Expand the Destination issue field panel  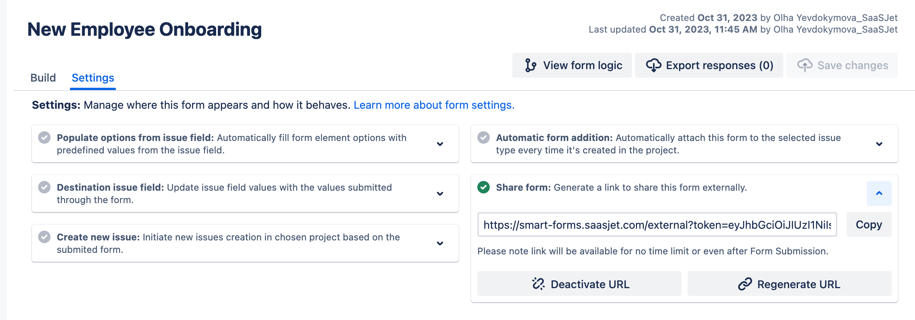(440, 194)
